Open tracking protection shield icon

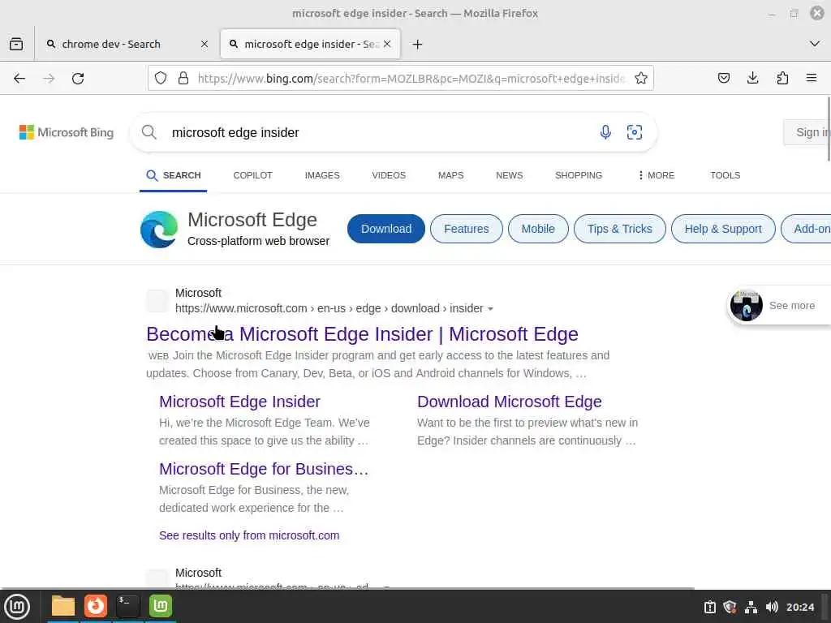point(161,79)
